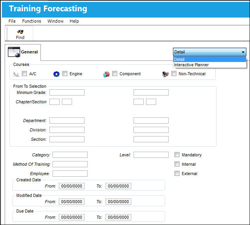Click the Division from field
250x225 pixels.
tap(67, 130)
